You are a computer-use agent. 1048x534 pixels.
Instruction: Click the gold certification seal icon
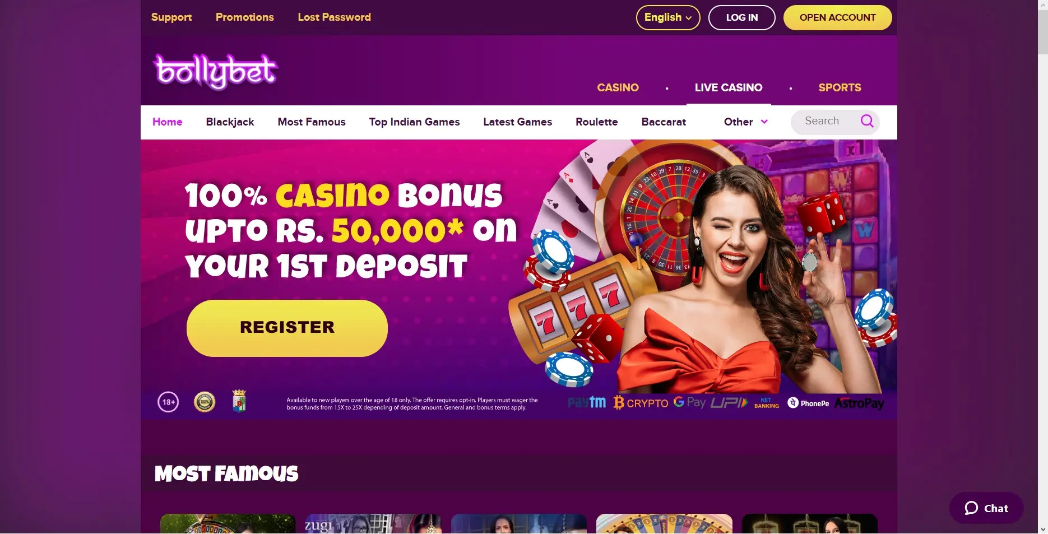(205, 402)
